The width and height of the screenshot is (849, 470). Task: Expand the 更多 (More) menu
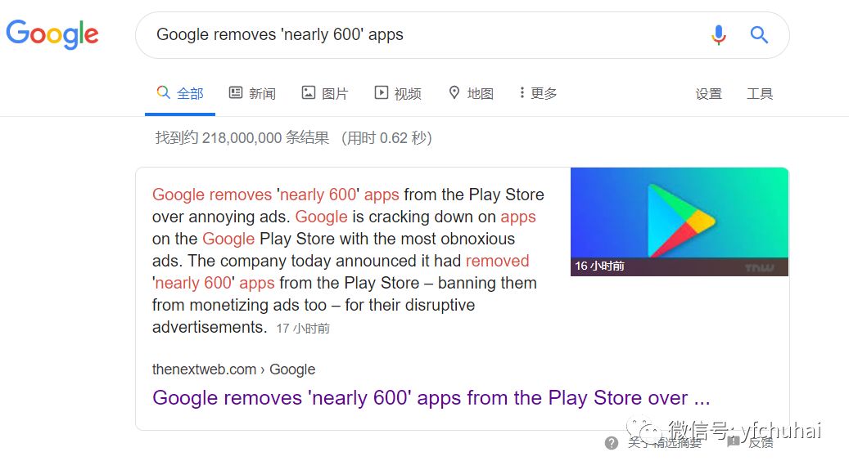point(538,93)
